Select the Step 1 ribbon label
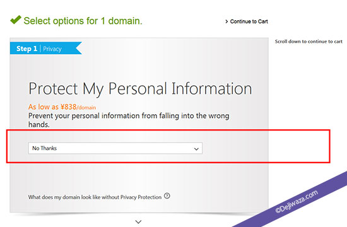The height and width of the screenshot is (227, 347). pyautogui.click(x=26, y=49)
